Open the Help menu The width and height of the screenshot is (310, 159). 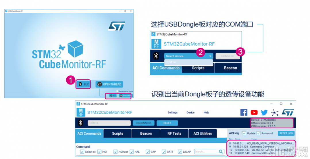coord(206,113)
